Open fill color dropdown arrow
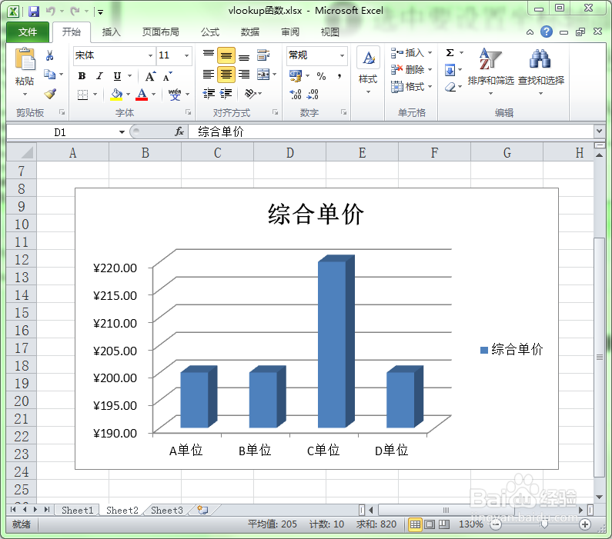Viewport: 612px width, 539px height. [128, 95]
